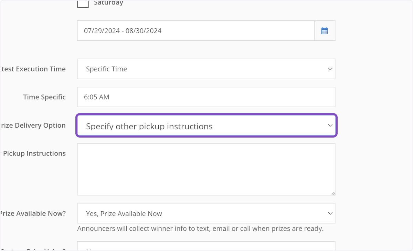413x251 pixels.
Task: Click the chevron beside Yes, Prize Available Now
Action: point(330,213)
